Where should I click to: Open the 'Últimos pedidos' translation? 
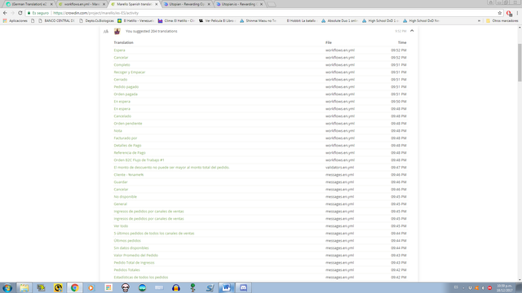coord(127,240)
